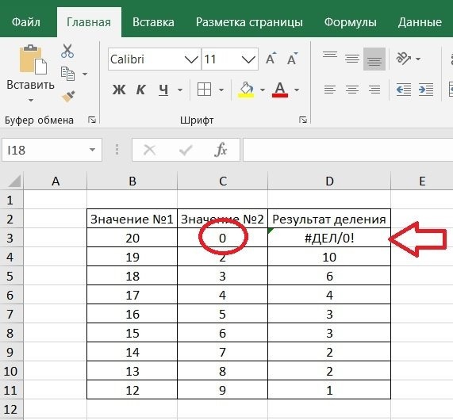Decrease indent
The height and width of the screenshot is (420, 453).
pos(404,90)
